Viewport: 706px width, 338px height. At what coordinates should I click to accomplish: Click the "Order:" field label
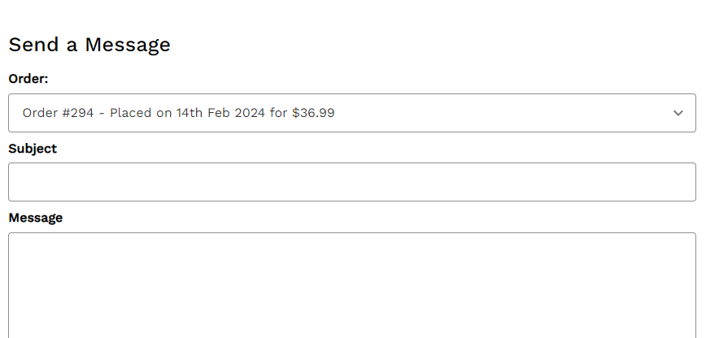point(28,79)
